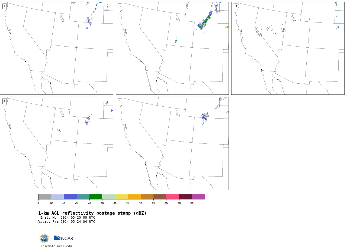The height and width of the screenshot is (249, 347).
Task: Click the ensemble.ucar.edu text
Action: coord(56,246)
